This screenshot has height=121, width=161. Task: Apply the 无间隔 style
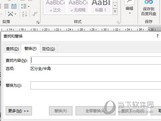[78, 6]
